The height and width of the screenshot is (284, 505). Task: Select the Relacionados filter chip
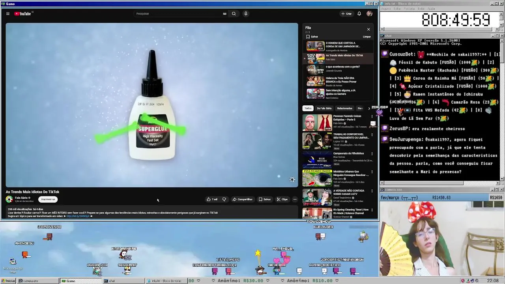(x=344, y=108)
